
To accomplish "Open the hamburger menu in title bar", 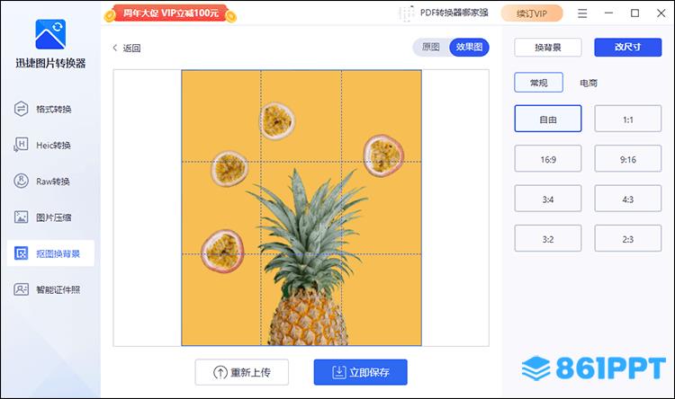I will click(582, 13).
